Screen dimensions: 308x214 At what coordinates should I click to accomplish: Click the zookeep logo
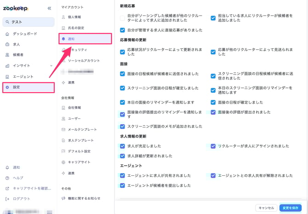pyautogui.click(x=16, y=8)
